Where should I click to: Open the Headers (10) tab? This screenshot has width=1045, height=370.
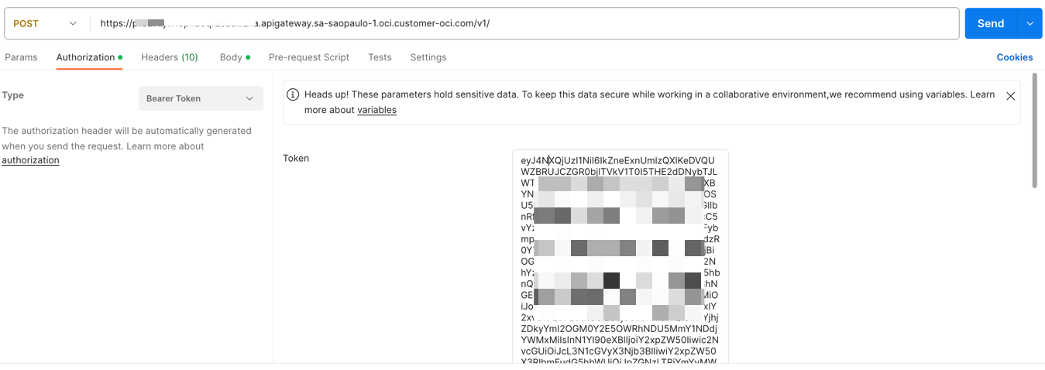click(169, 57)
